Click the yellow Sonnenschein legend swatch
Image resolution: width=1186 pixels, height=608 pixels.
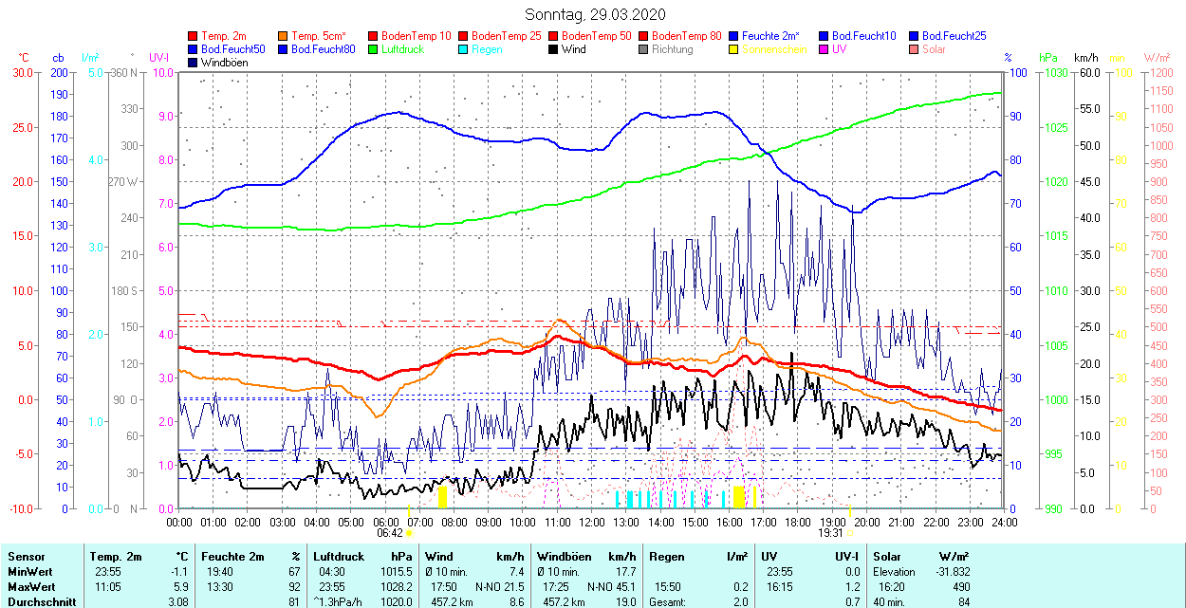click(733, 49)
